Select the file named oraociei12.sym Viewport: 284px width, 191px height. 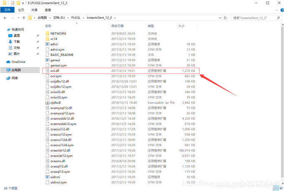tap(61, 156)
